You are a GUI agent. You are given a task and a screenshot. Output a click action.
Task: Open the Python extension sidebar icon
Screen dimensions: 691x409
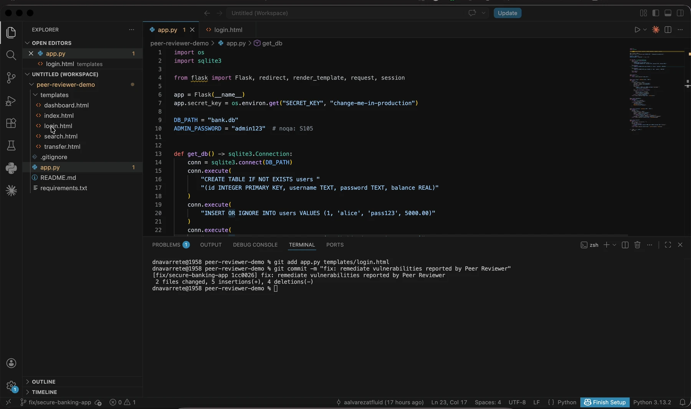pos(11,168)
